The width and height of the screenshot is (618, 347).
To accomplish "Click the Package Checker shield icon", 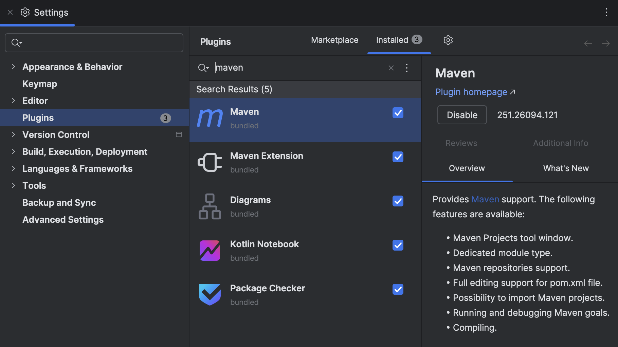I will tap(210, 295).
